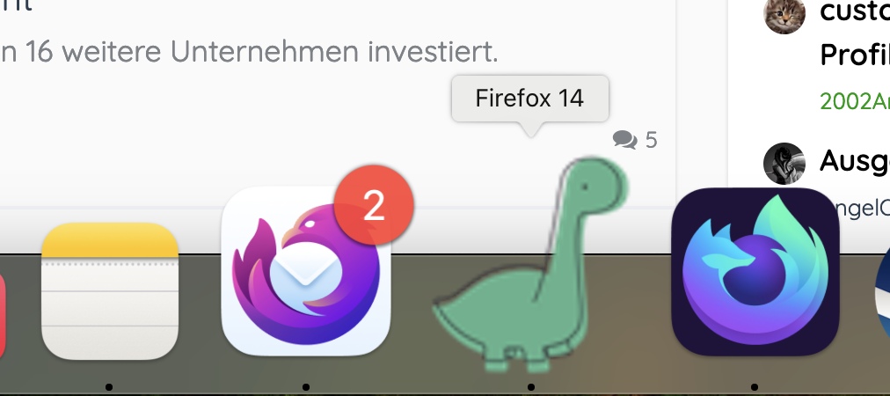Click the running indicator dot beneath Firefox Nightly
The height and width of the screenshot is (396, 890).
pyautogui.click(x=755, y=387)
